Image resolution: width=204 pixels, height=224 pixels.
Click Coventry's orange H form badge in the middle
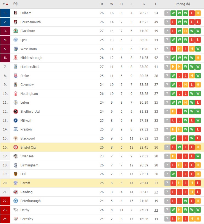click(x=185, y=85)
